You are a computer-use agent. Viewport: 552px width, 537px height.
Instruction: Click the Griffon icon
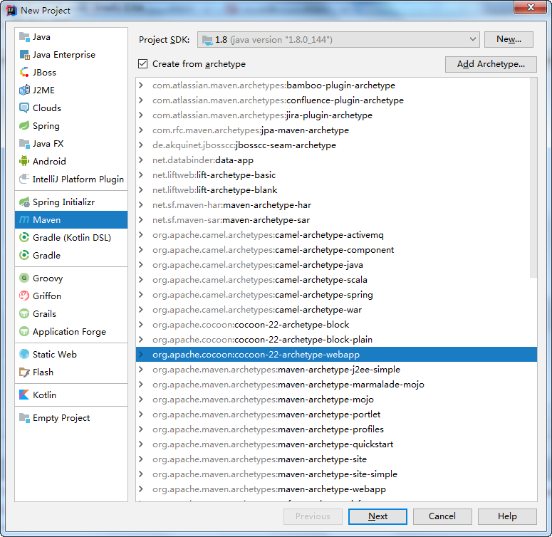point(24,296)
